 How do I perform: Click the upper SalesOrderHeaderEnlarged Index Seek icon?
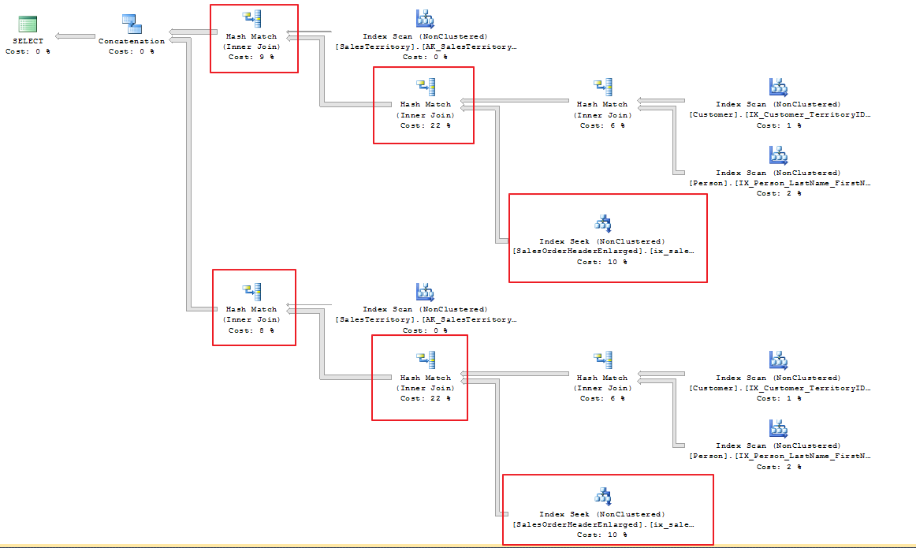pos(602,224)
